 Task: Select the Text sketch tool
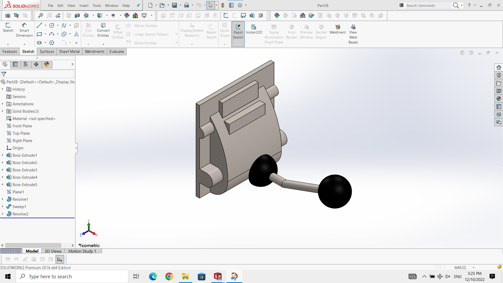(76, 34)
